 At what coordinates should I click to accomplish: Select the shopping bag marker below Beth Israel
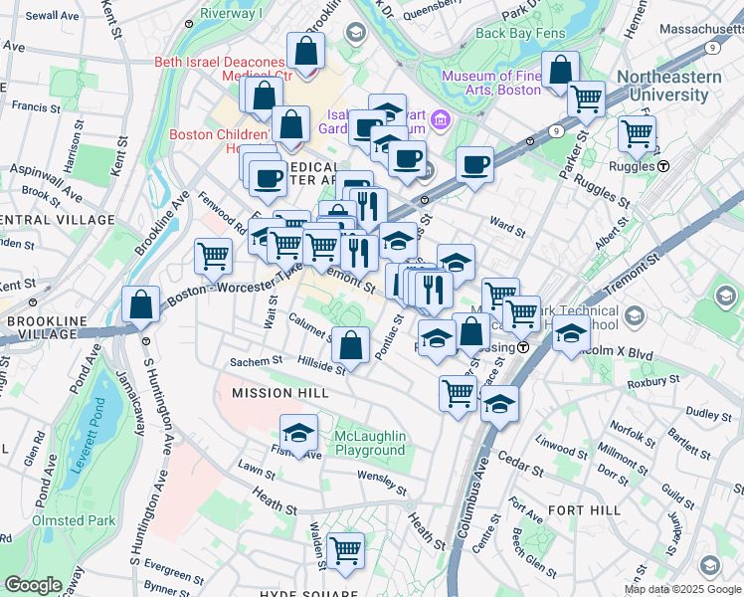265,97
